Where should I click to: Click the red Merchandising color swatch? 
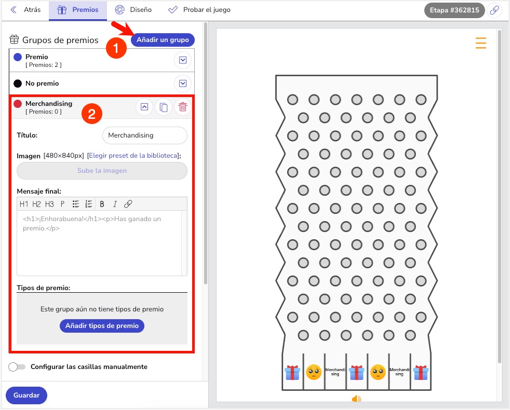click(x=18, y=104)
